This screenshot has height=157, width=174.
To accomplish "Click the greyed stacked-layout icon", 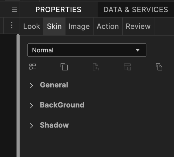I will pos(128,67).
